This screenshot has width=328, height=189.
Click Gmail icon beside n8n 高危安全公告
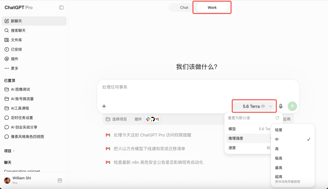(x=108, y=162)
